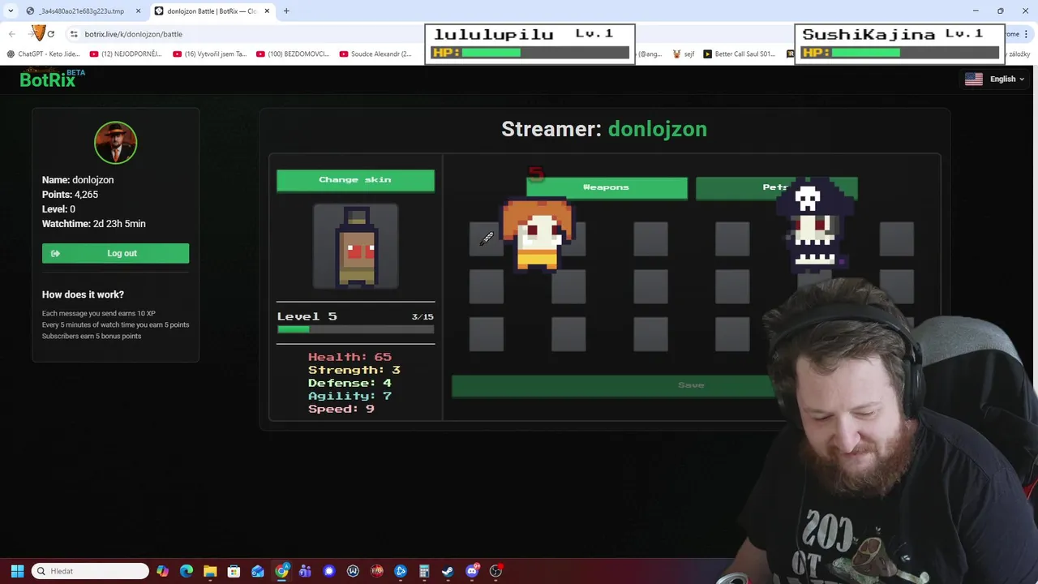This screenshot has width=1038, height=584.
Task: Open the Windows Start menu
Action: point(17,571)
